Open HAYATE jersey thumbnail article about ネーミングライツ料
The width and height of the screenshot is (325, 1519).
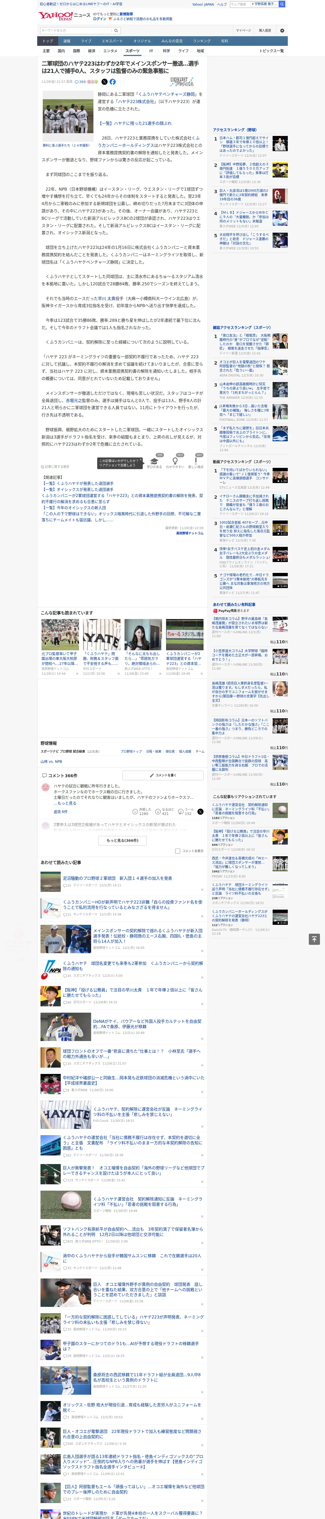pos(66,1114)
